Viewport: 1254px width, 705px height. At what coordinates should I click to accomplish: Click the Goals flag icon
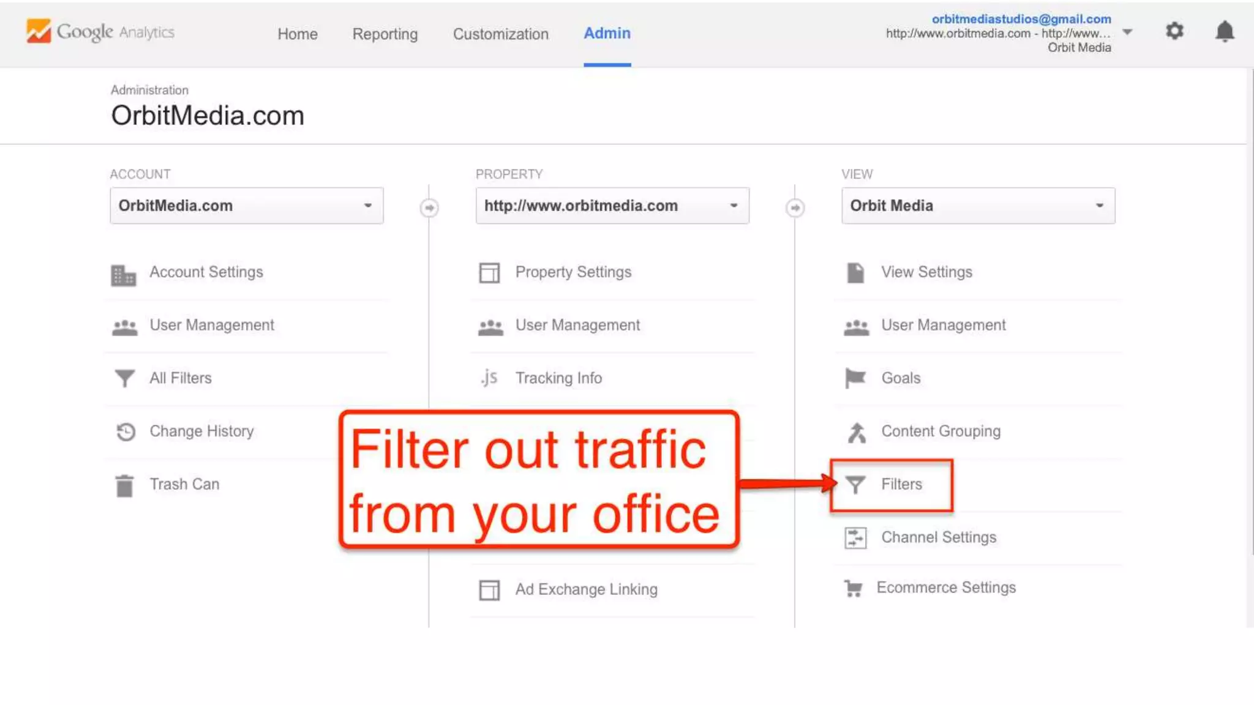coord(855,378)
